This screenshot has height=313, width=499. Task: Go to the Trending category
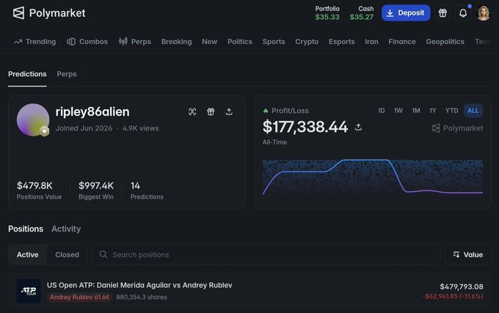tap(34, 42)
